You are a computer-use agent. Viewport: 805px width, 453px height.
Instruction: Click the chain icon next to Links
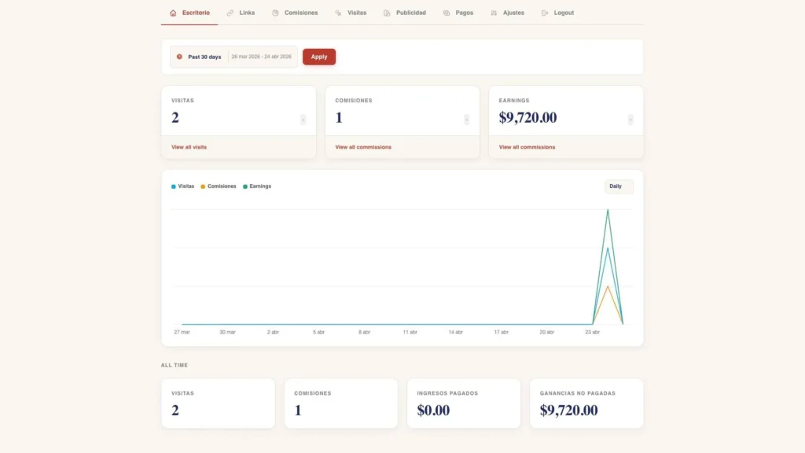point(230,13)
